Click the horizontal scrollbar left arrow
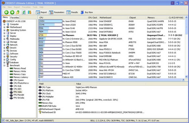This screenshot has height=123, width=189. pos(39,80)
